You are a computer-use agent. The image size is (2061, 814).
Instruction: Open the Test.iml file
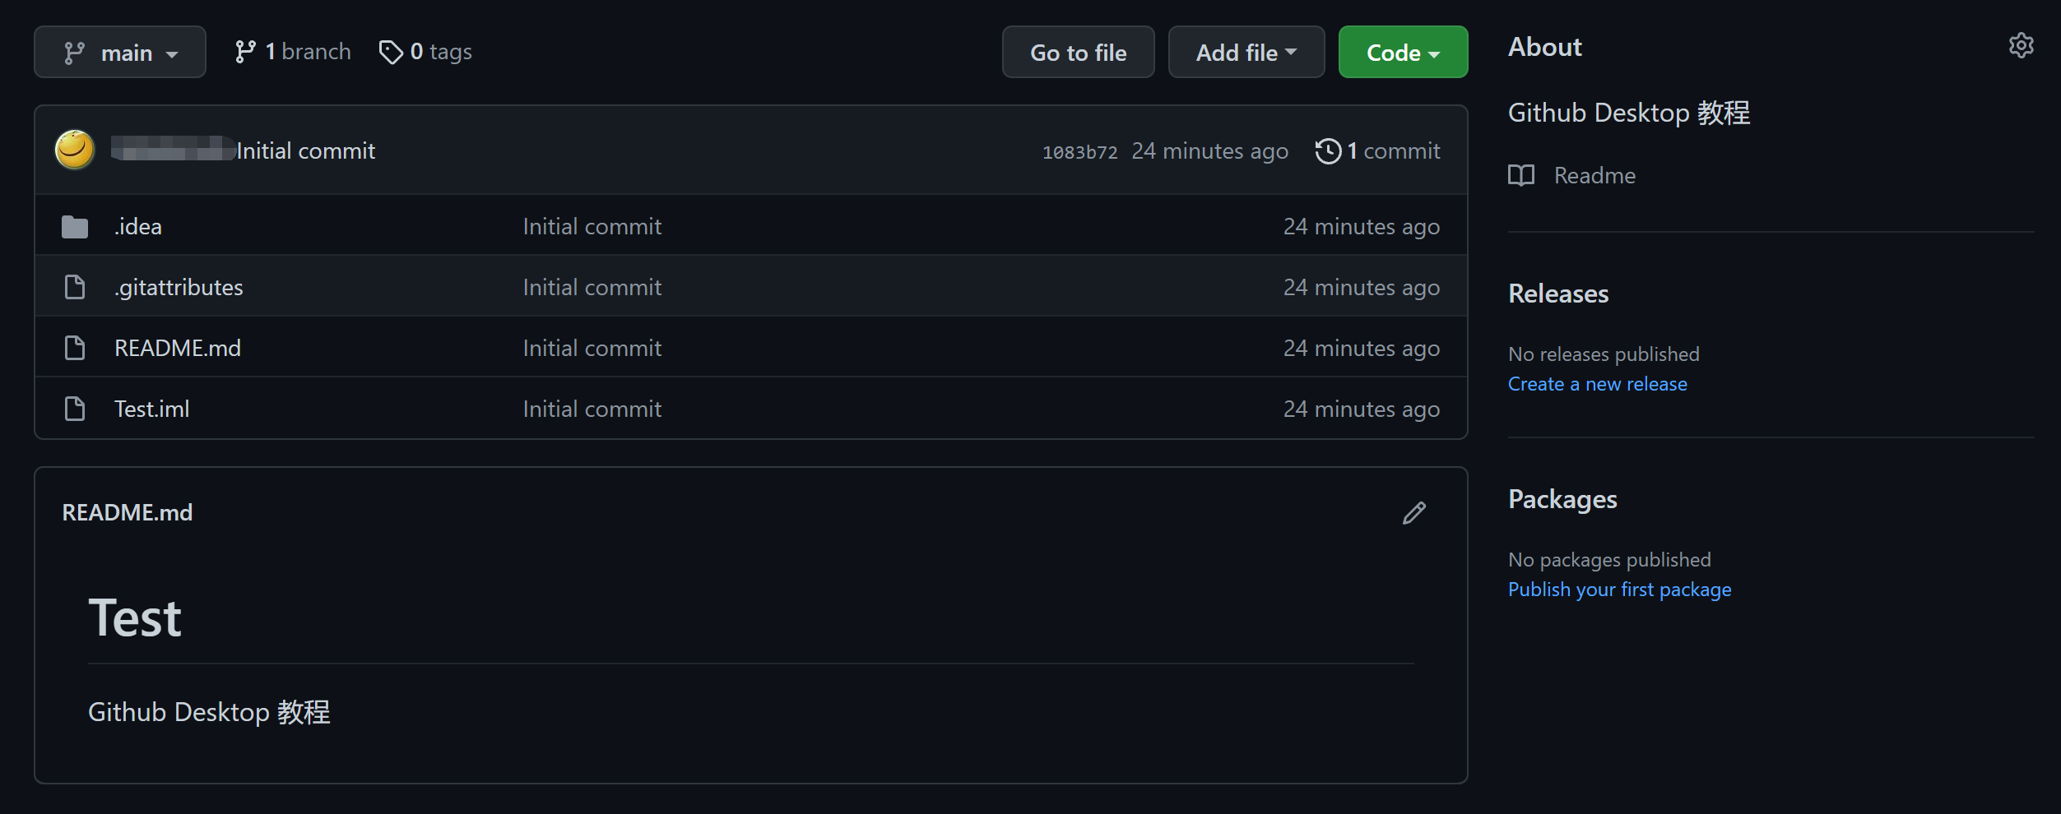point(152,409)
